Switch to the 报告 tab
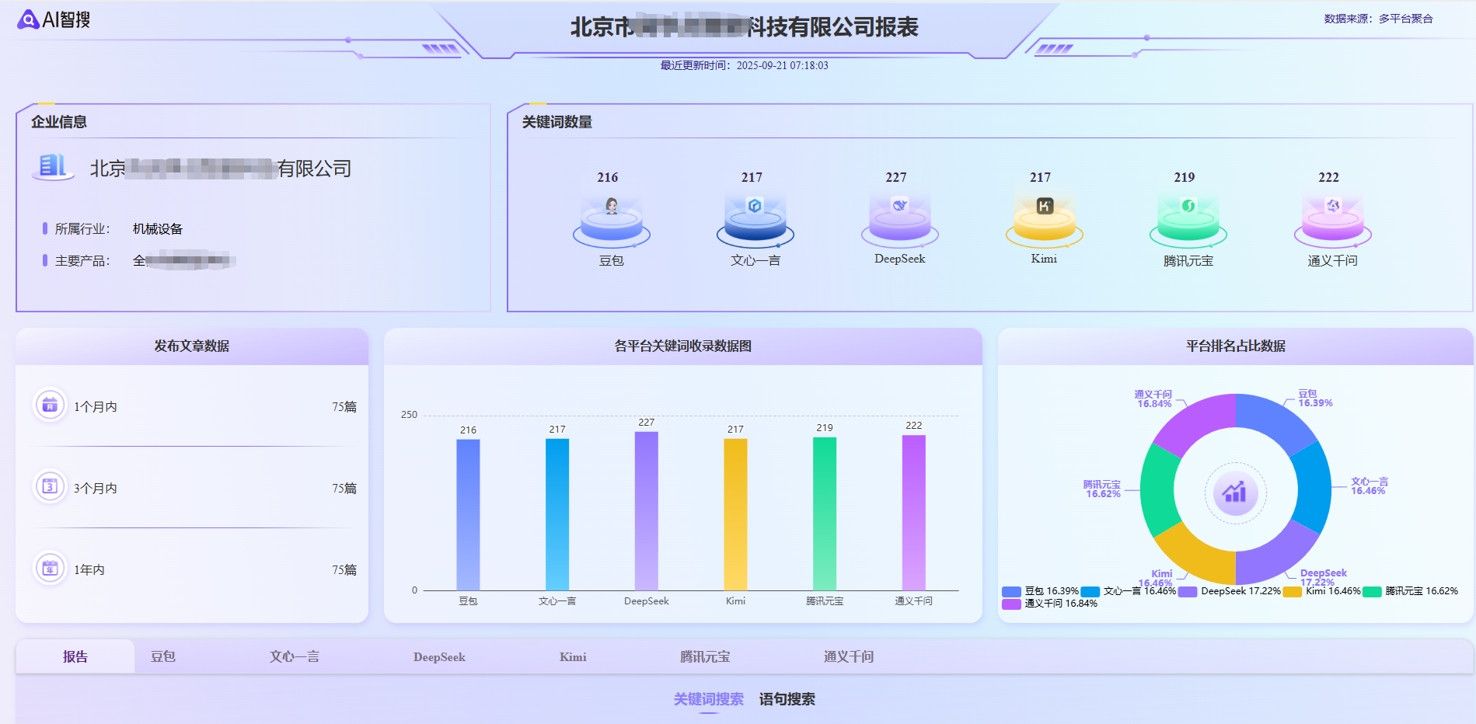The width and height of the screenshot is (1476, 724). [x=74, y=656]
